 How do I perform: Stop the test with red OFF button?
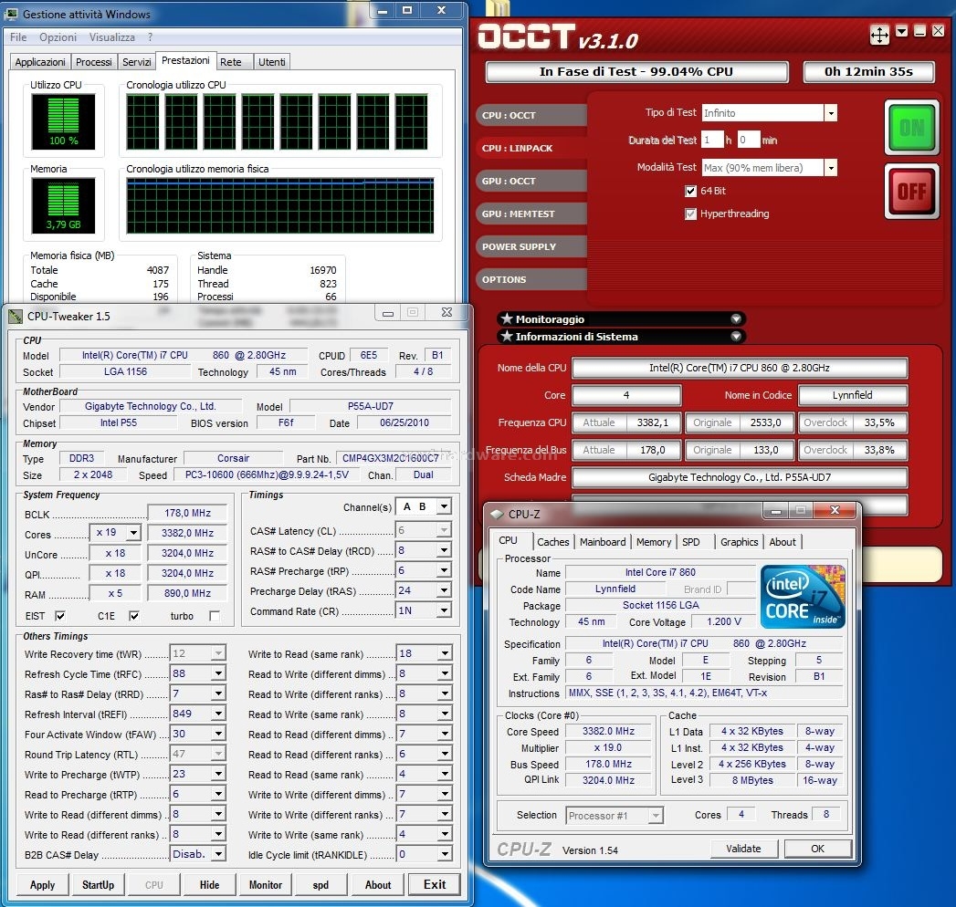tap(911, 192)
